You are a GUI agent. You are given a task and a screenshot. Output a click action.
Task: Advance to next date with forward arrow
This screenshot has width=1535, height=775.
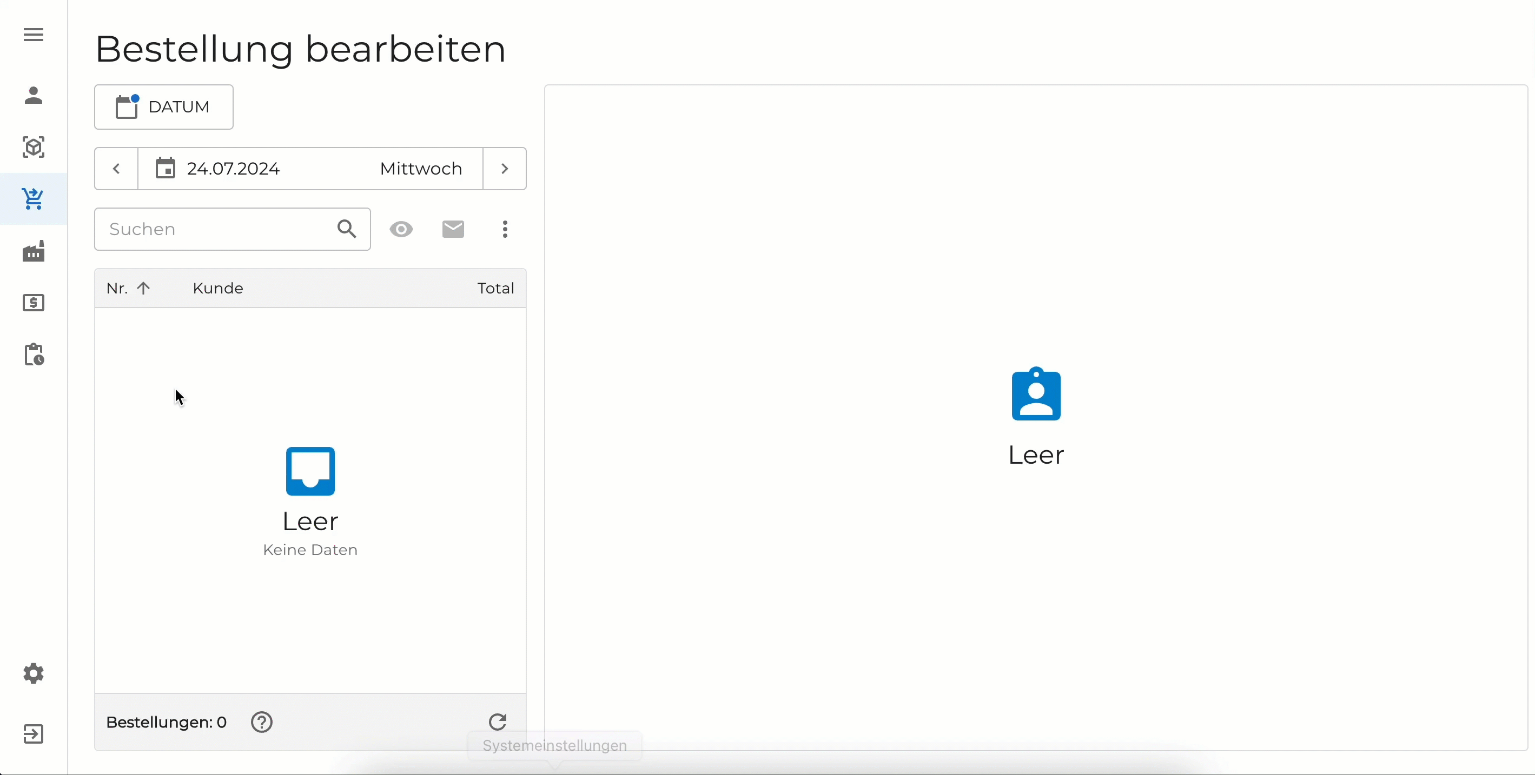[505, 168]
